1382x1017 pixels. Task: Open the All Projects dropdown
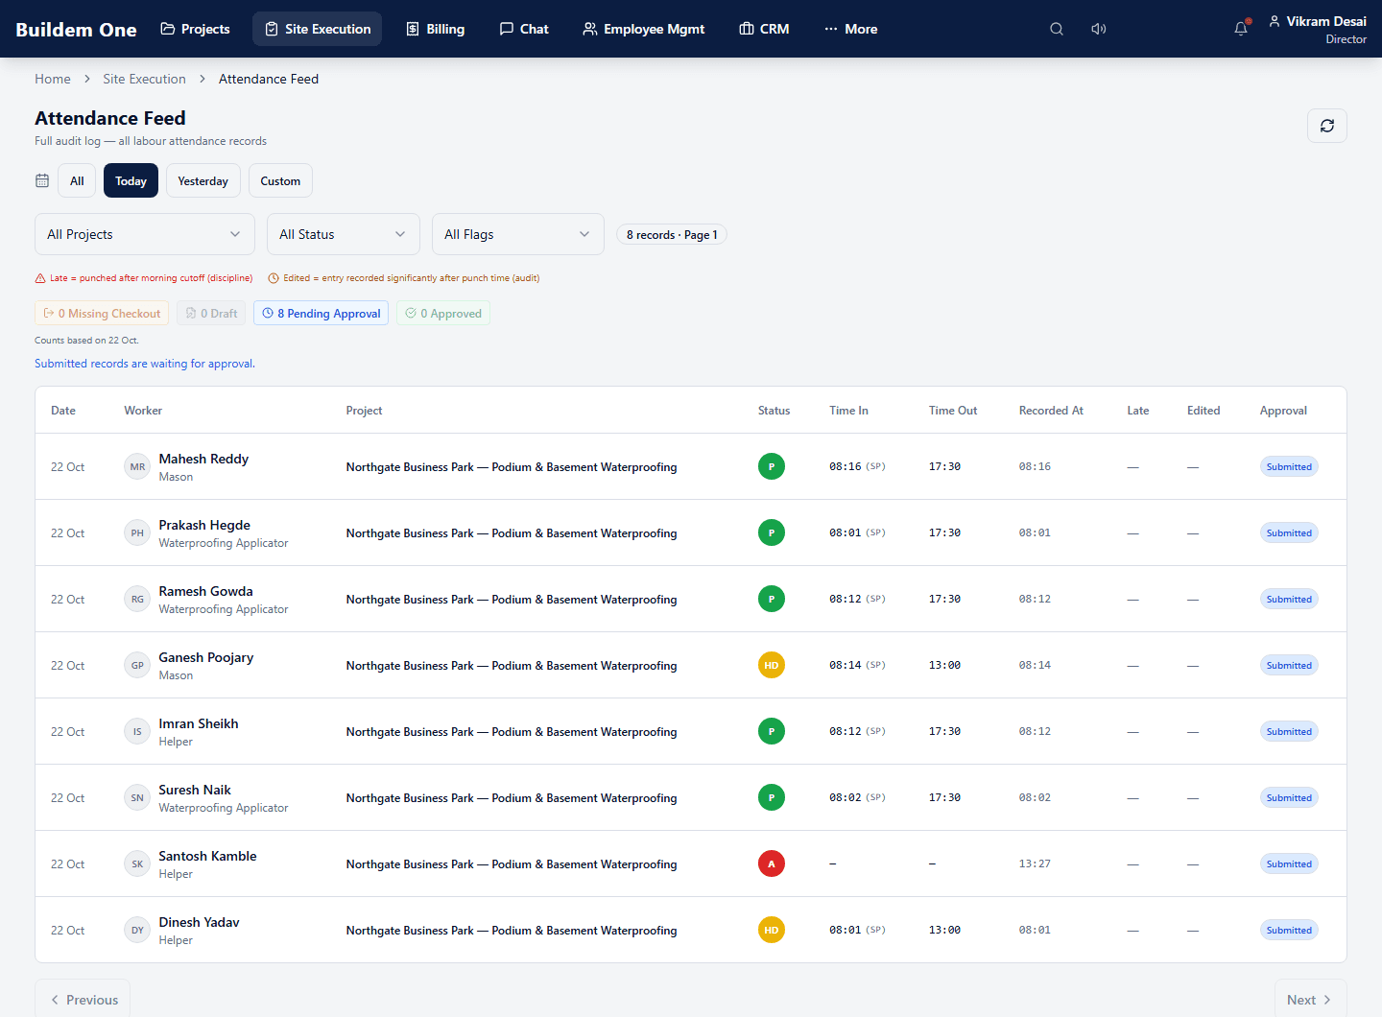point(145,234)
